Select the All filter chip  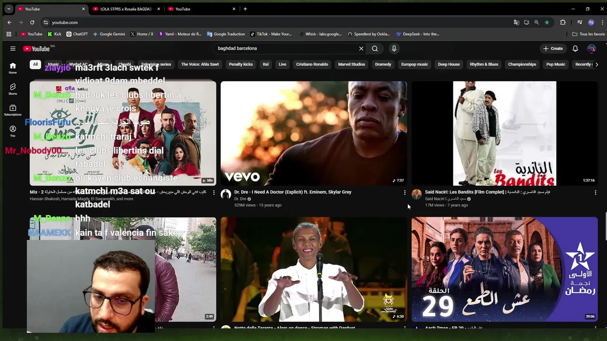[x=35, y=64]
